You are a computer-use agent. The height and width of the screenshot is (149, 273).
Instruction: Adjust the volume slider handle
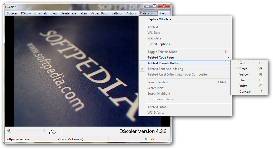44,130
